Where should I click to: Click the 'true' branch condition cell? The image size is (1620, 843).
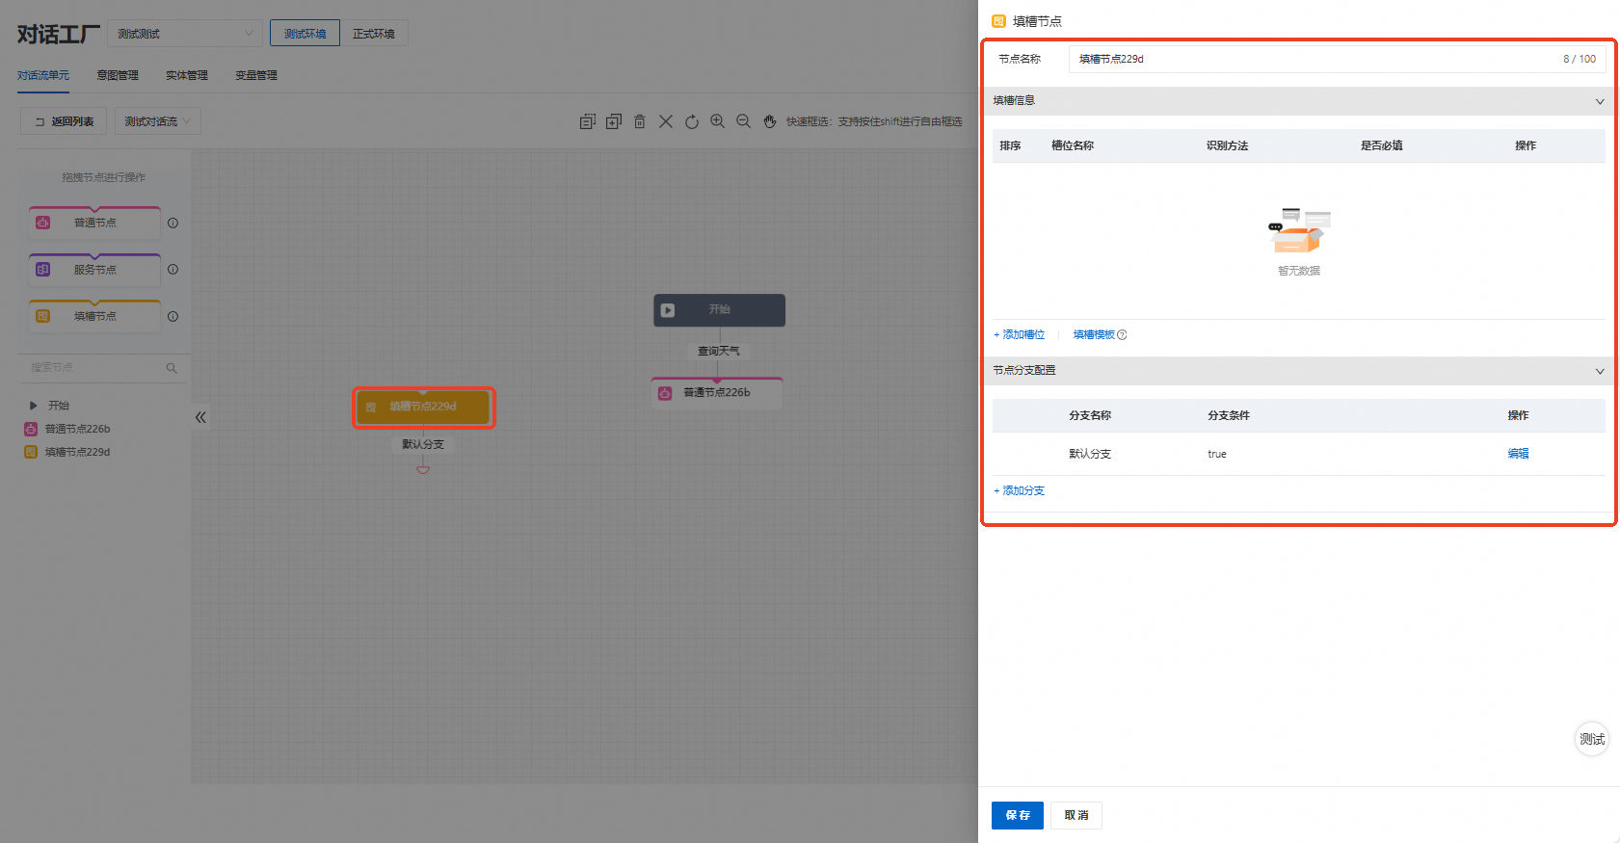pos(1217,454)
